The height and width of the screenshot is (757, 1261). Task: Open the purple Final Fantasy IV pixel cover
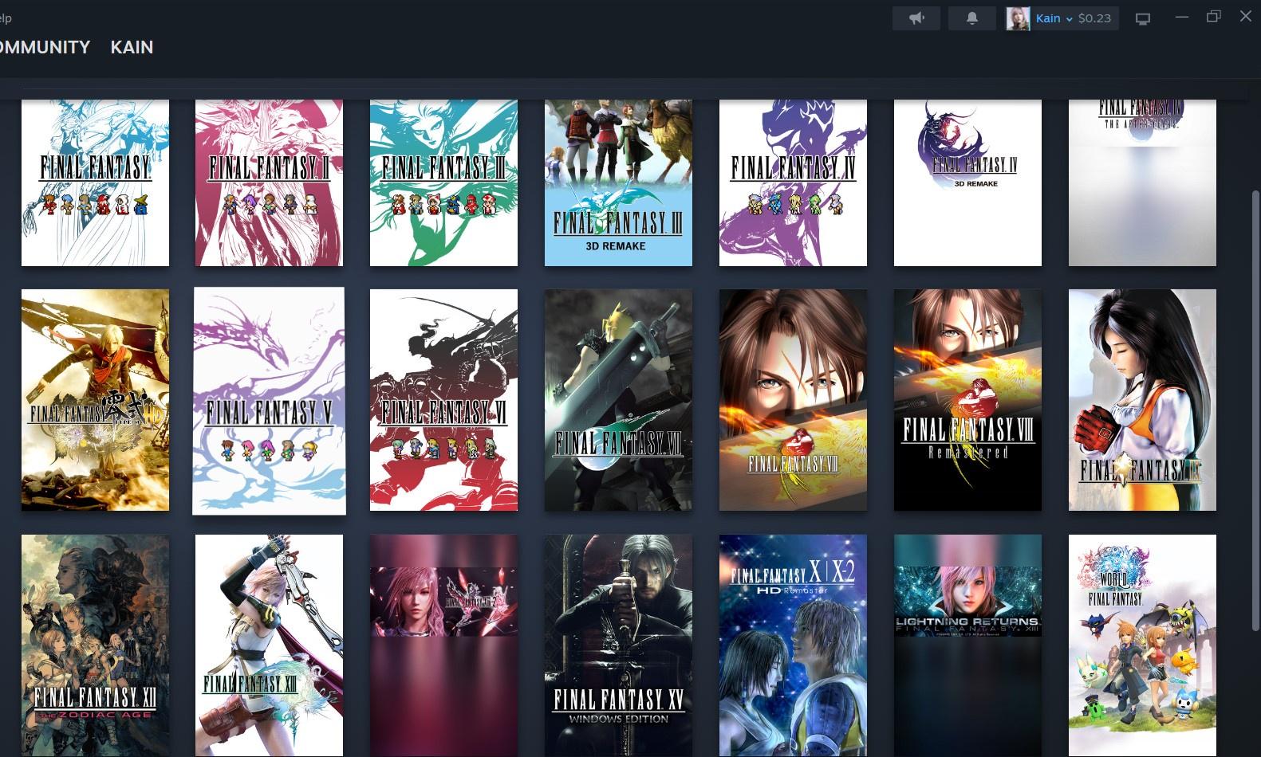click(x=793, y=182)
